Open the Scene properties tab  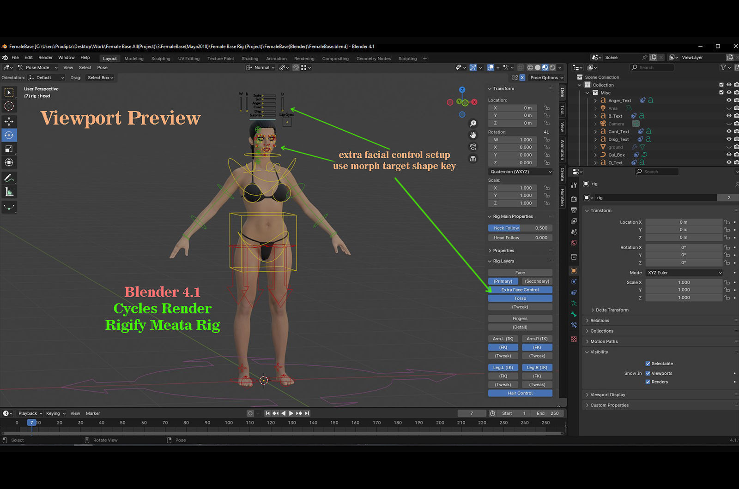tap(574, 232)
